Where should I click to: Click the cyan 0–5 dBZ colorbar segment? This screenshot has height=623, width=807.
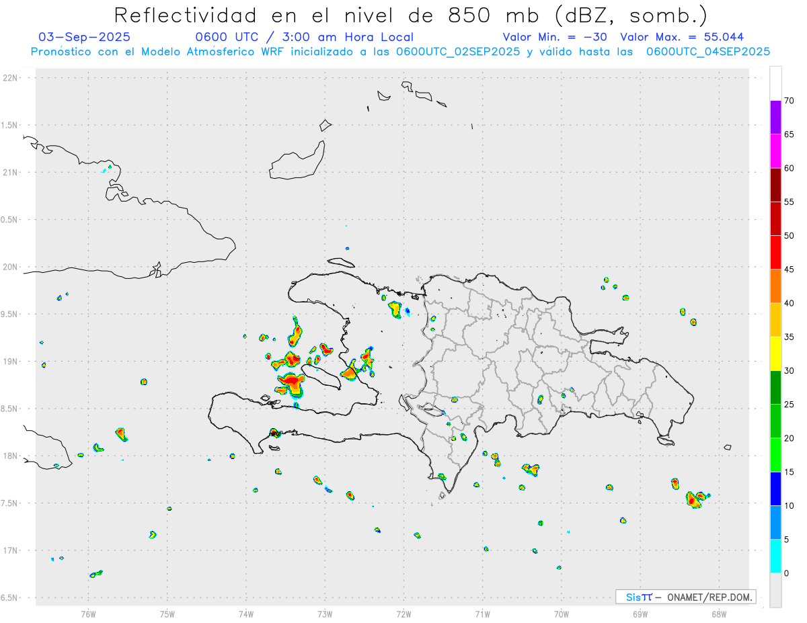click(x=775, y=556)
